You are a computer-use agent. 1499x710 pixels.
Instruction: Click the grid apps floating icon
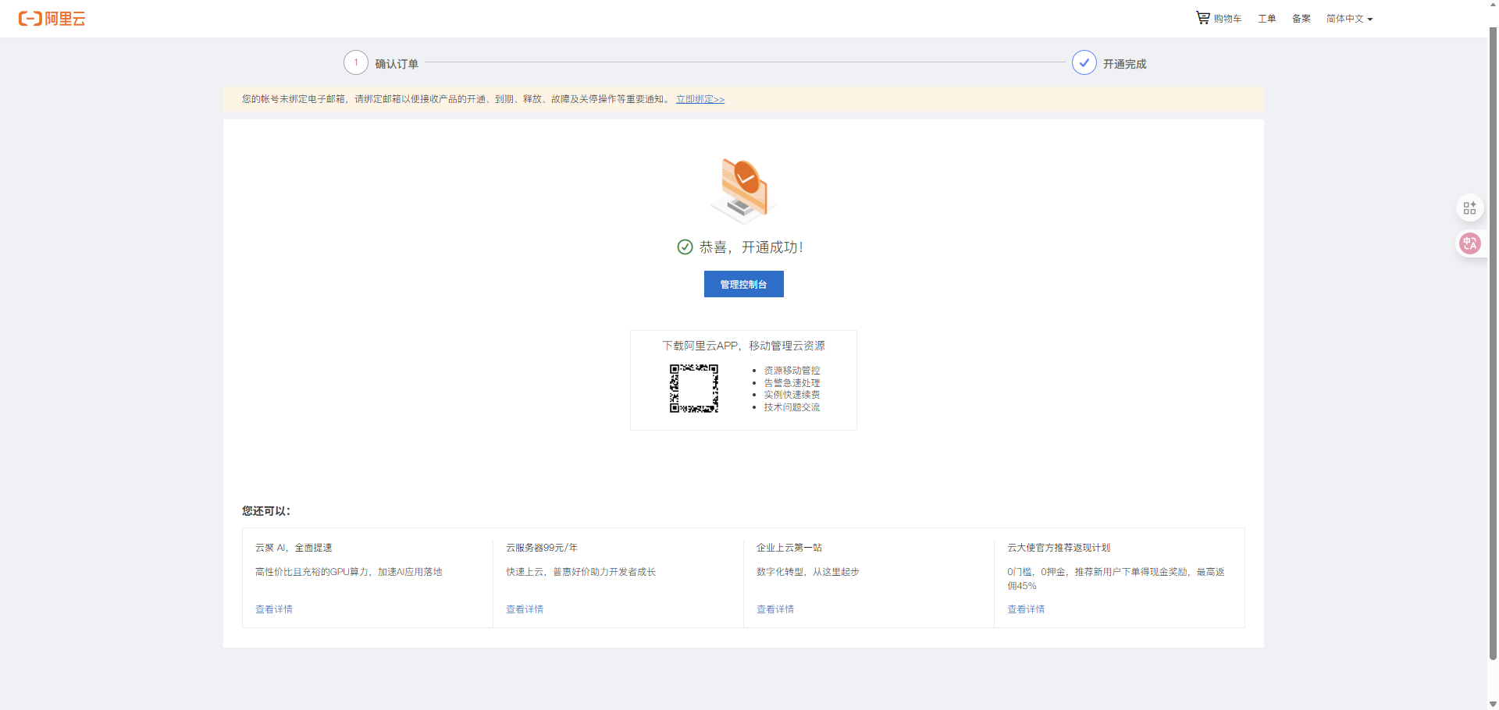(1469, 208)
